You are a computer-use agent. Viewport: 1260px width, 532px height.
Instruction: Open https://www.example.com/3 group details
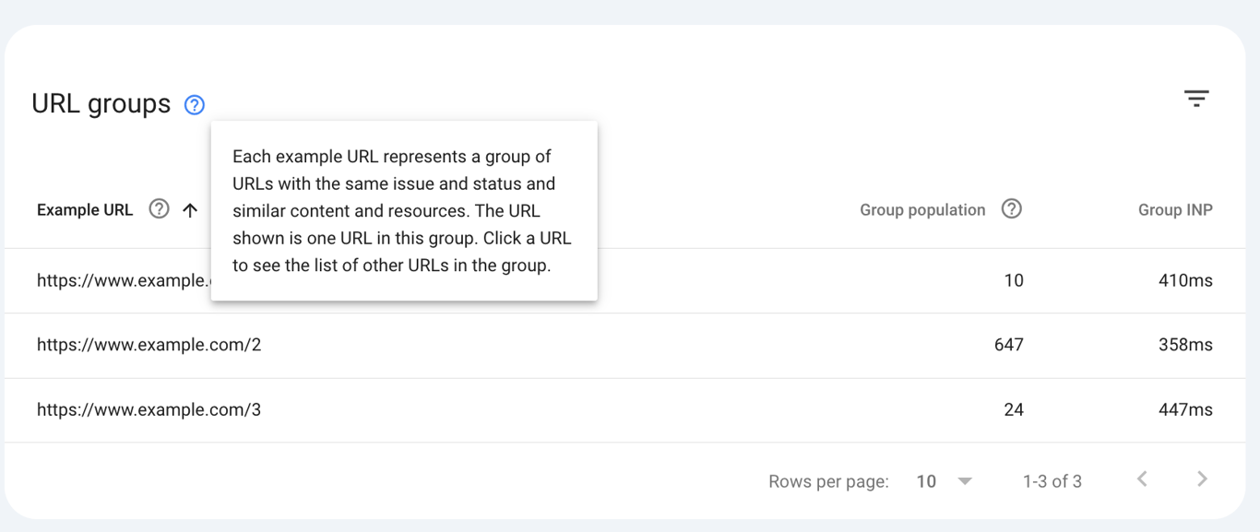click(149, 409)
